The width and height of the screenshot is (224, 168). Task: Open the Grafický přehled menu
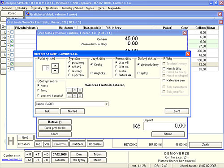coord(72,8)
